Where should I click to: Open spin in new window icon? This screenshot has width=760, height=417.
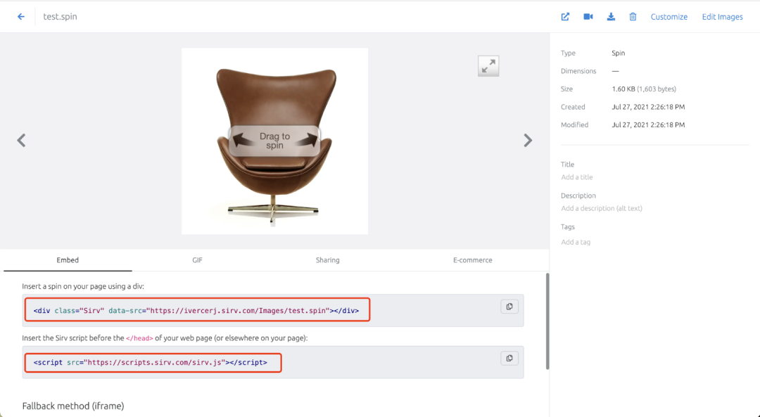565,16
